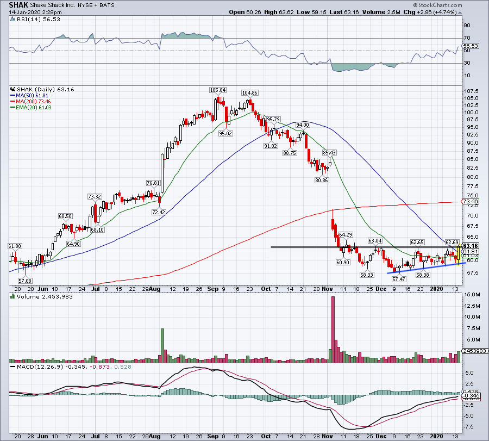The width and height of the screenshot is (489, 441).
Task: Click the 57.47 price label
Action: (x=399, y=279)
